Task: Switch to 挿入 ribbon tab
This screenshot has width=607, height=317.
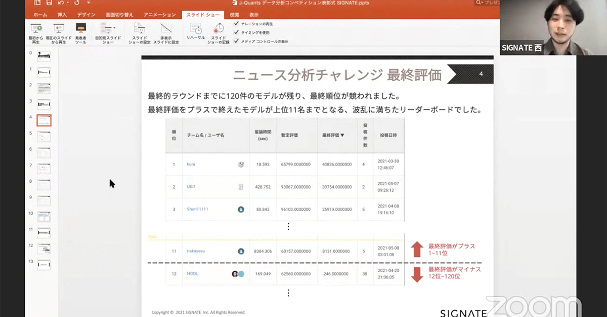Action: tap(62, 15)
